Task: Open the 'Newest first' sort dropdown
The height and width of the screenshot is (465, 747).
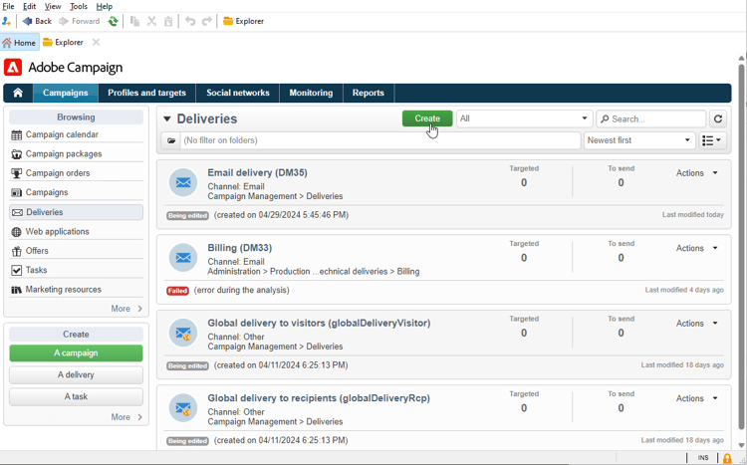Action: [638, 140]
